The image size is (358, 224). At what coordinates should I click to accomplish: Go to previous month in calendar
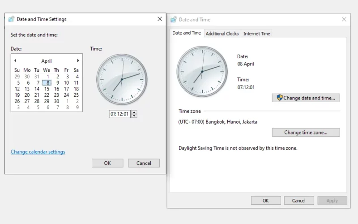pyautogui.click(x=15, y=60)
